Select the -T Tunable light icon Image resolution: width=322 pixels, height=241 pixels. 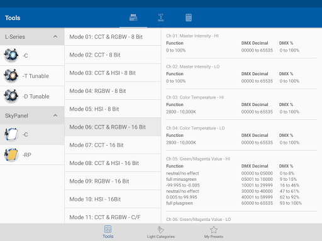(x=11, y=76)
